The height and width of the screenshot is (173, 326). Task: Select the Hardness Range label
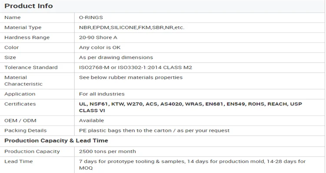click(x=27, y=38)
